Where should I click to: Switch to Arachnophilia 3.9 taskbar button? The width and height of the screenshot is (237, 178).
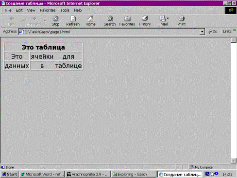88,174
